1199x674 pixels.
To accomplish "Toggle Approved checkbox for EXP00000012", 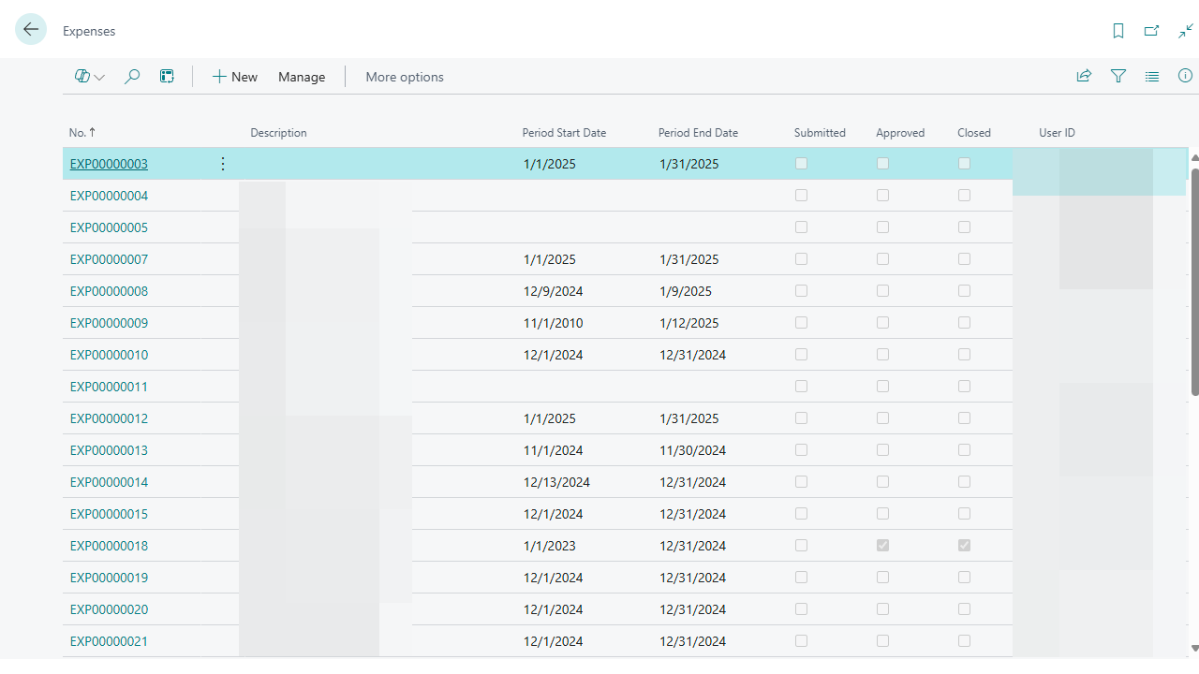I will coord(882,418).
